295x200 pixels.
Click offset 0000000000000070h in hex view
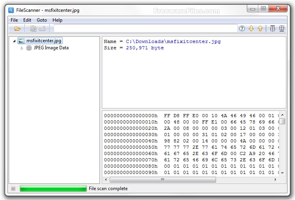[x=131, y=160]
